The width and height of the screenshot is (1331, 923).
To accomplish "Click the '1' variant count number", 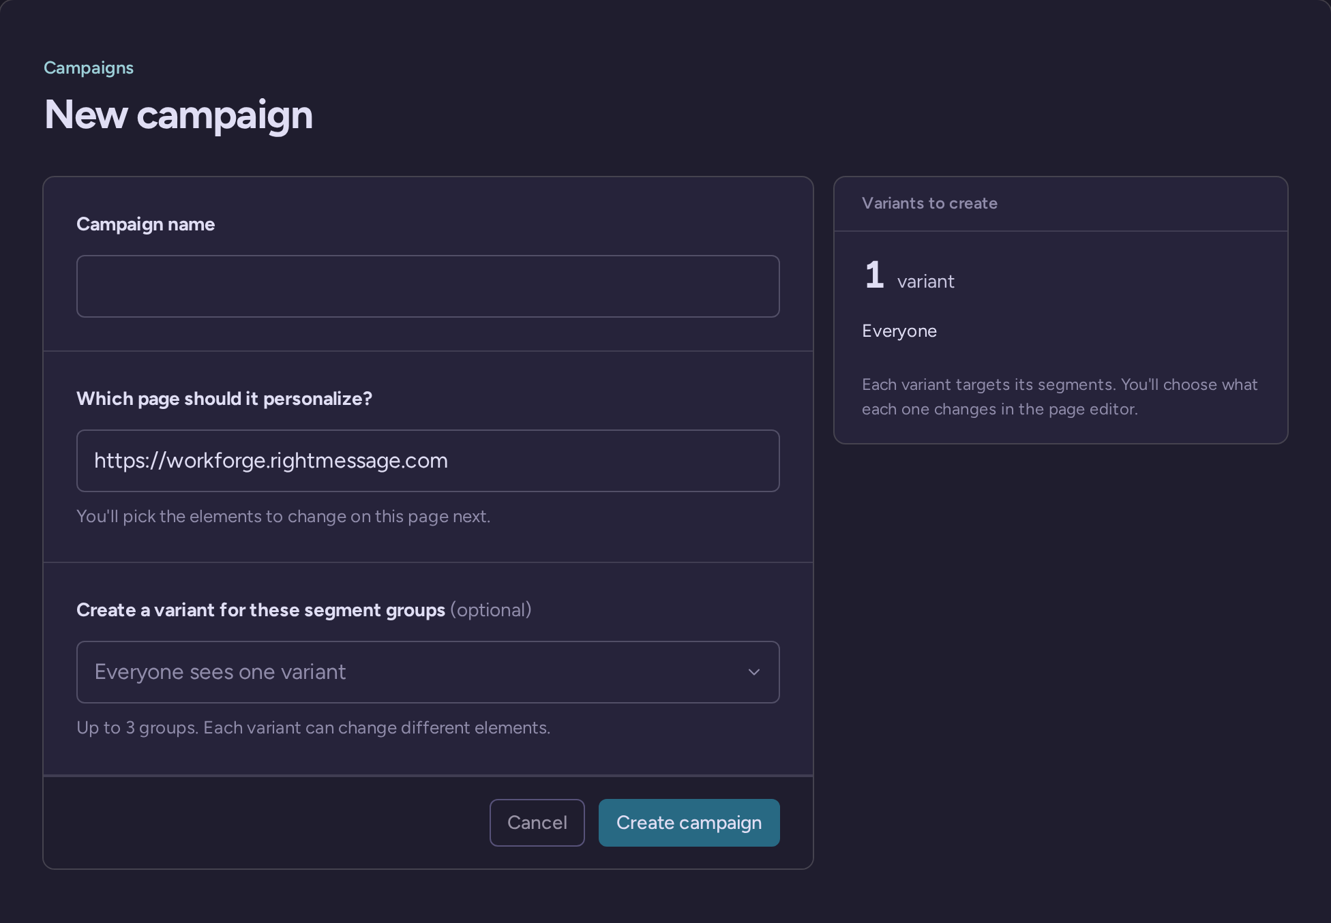I will [x=874, y=275].
